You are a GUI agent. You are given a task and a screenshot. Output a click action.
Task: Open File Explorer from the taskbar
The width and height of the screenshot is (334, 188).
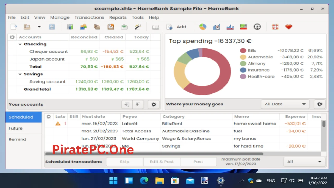(159, 180)
